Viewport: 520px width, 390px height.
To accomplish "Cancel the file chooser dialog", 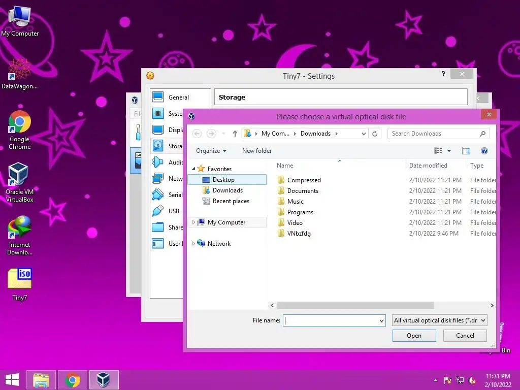I will pyautogui.click(x=465, y=336).
